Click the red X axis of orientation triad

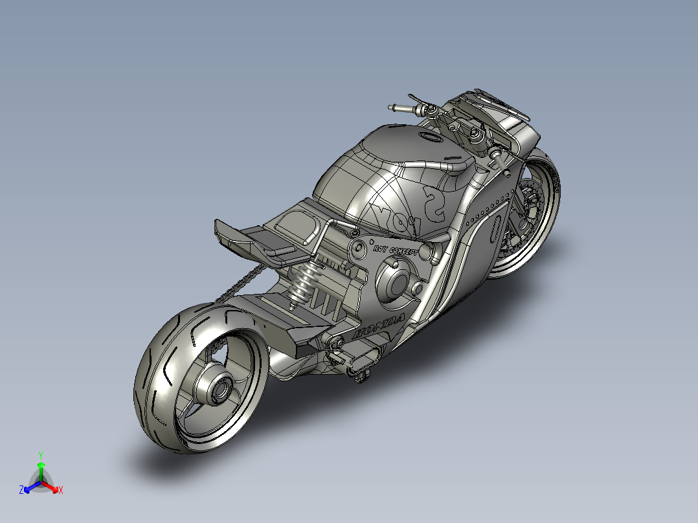click(52, 488)
